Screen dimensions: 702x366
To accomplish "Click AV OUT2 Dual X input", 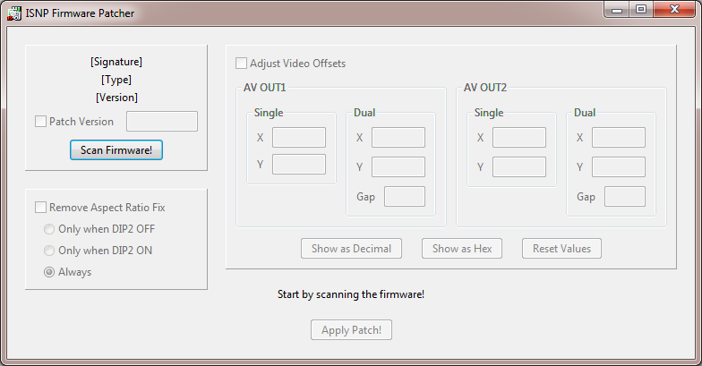I will tap(618, 138).
